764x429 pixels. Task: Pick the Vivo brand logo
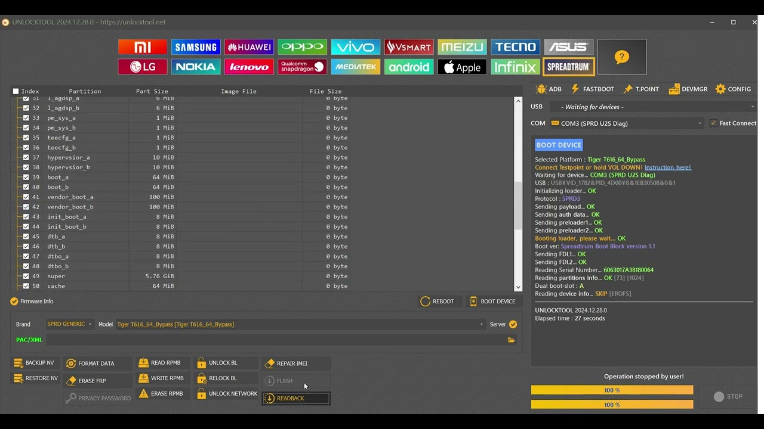[x=356, y=47]
